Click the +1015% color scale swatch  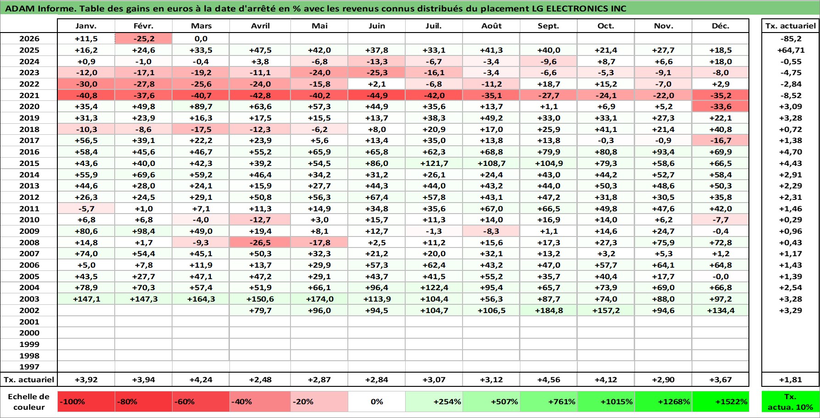point(606,401)
